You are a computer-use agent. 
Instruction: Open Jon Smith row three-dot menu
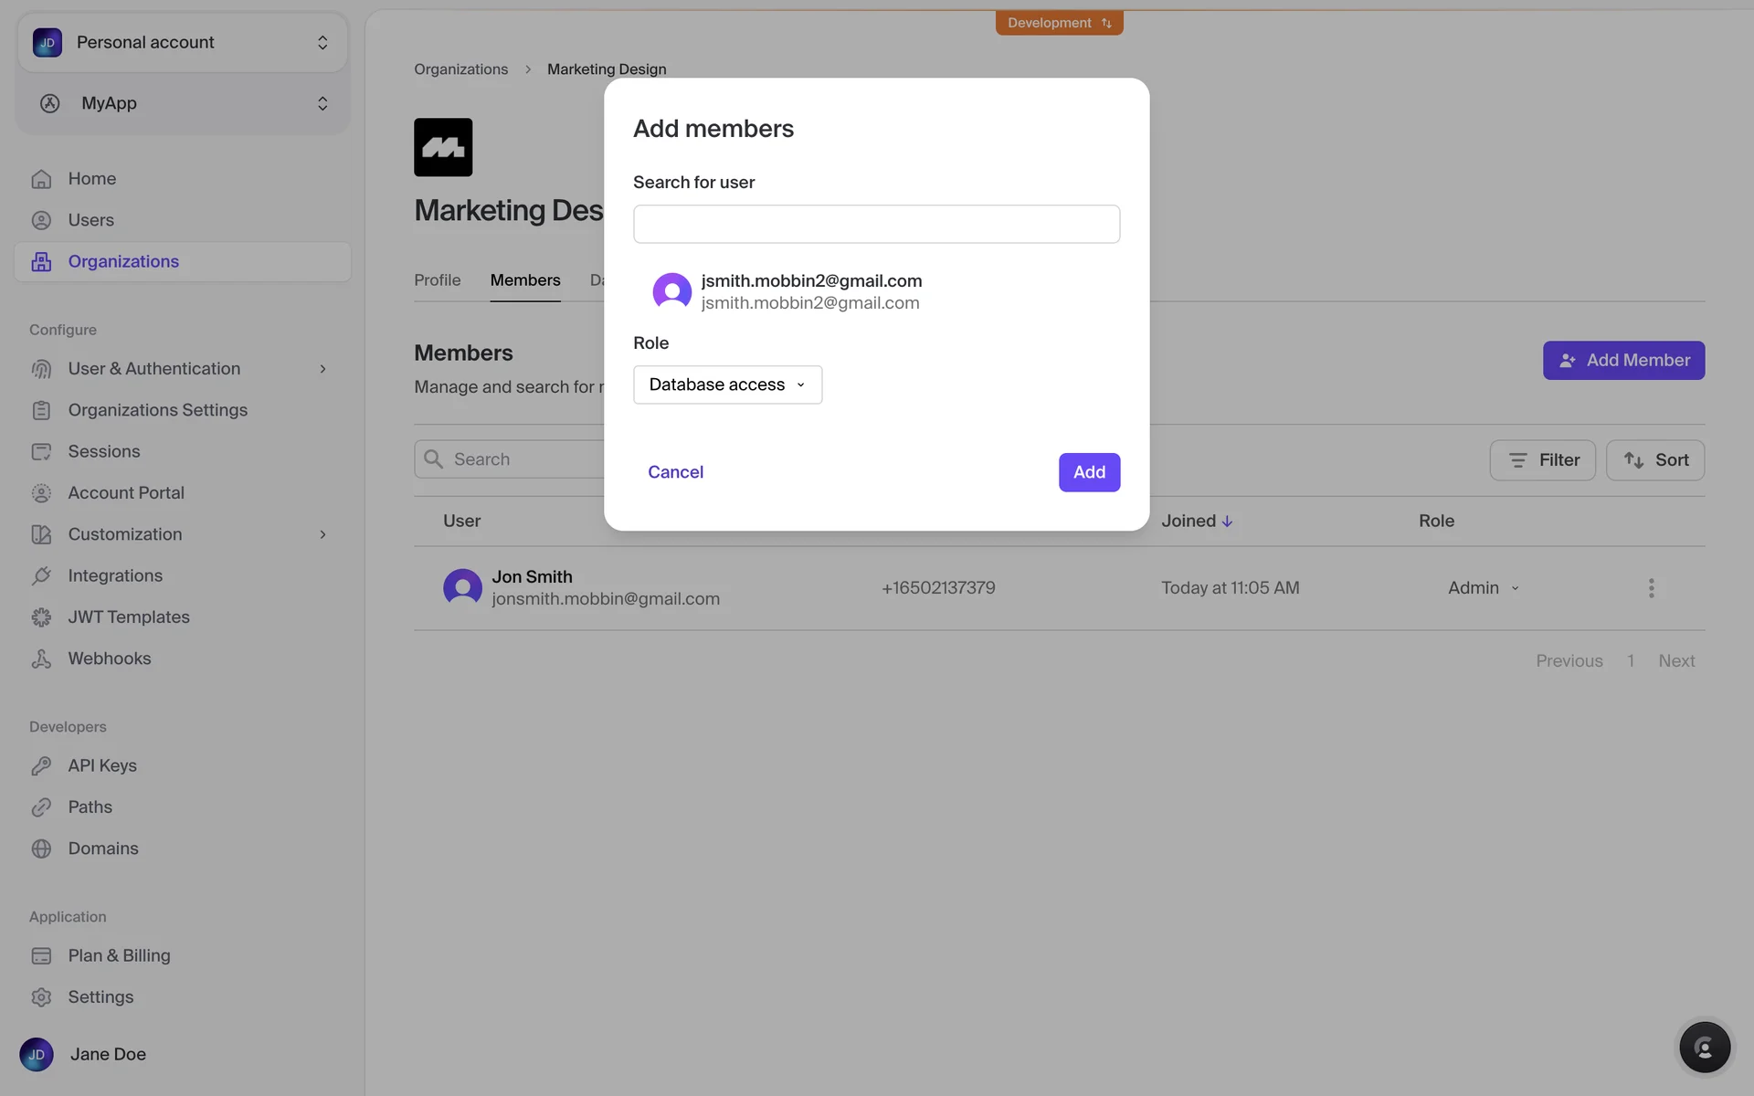pos(1651,588)
